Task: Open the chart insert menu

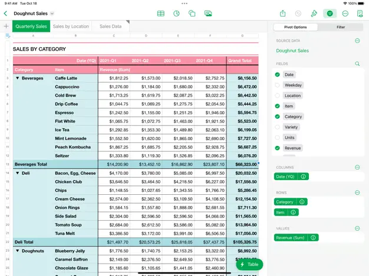Action: (176, 13)
